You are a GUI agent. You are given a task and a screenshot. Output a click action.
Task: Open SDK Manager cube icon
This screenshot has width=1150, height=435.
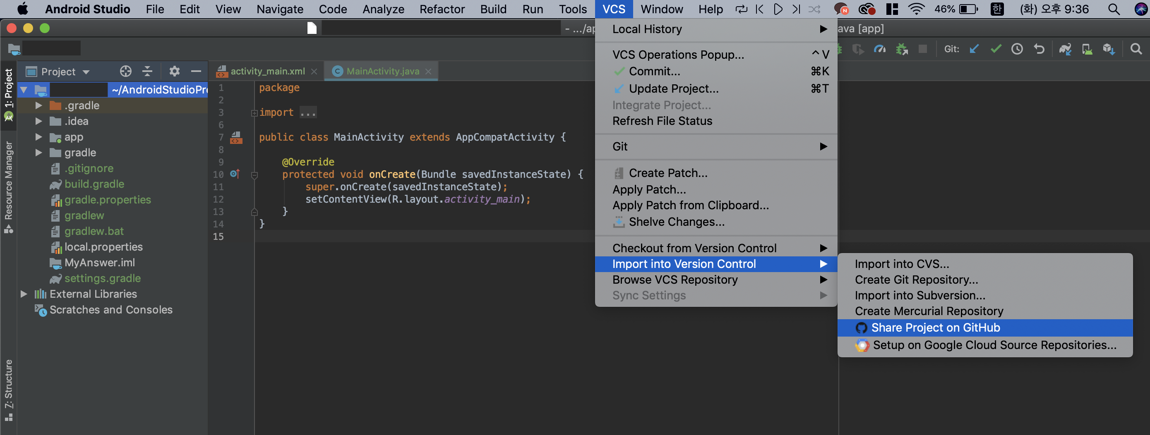tap(1109, 49)
